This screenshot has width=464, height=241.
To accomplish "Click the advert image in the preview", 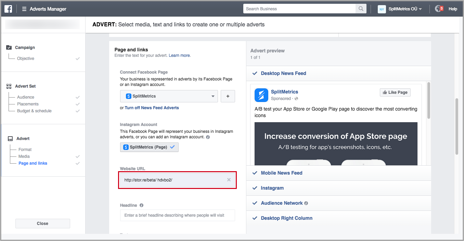I will pos(336,144).
